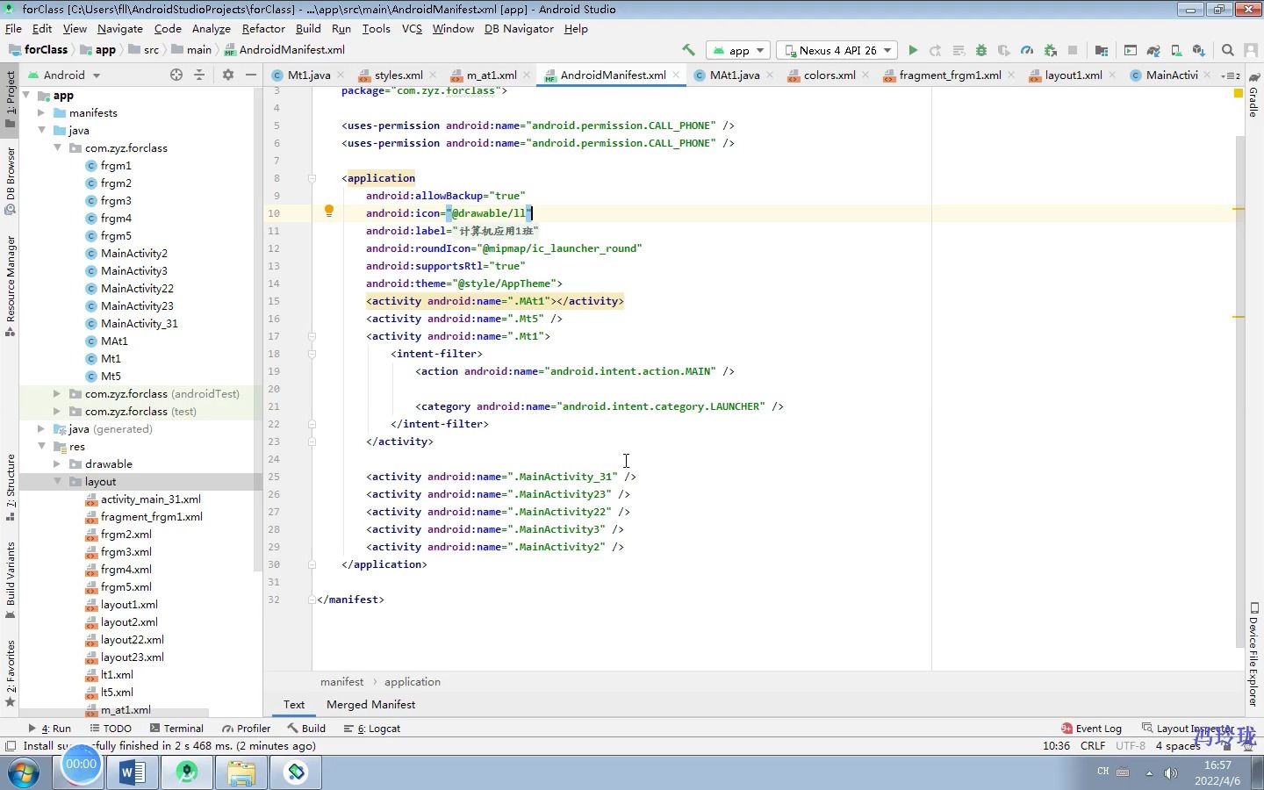1264x790 pixels.
Task: Click the Make Project hammer icon
Action: tap(688, 50)
